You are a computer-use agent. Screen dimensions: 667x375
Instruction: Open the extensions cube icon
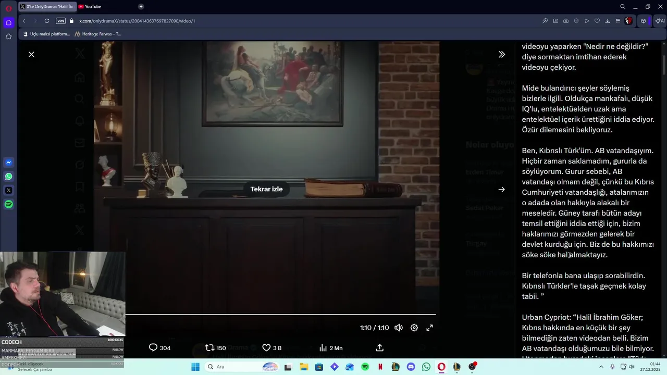pos(644,21)
